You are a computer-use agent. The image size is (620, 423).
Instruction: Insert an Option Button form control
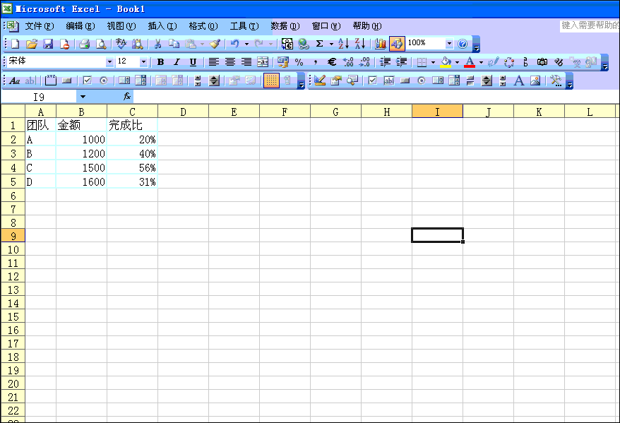click(x=102, y=80)
